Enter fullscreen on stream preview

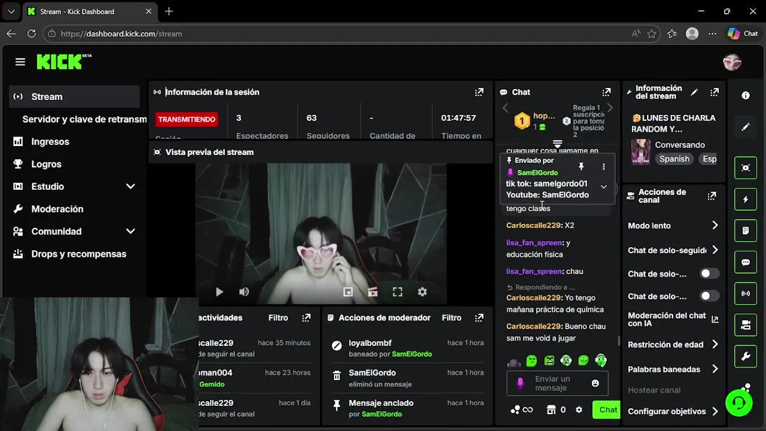click(x=397, y=292)
